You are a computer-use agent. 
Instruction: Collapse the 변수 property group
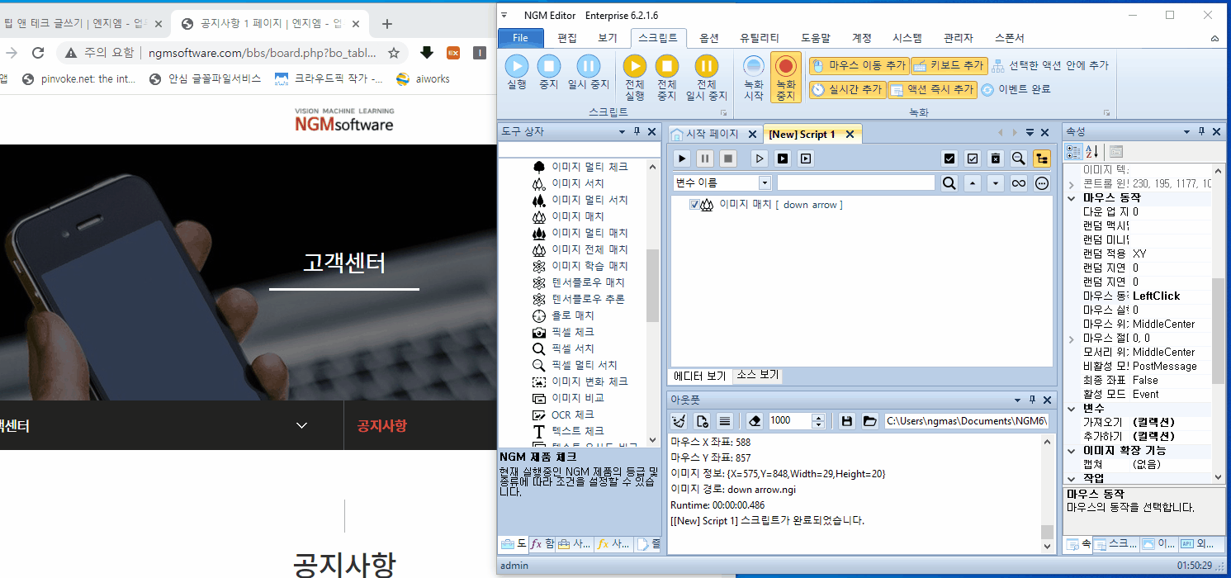[x=1072, y=408]
